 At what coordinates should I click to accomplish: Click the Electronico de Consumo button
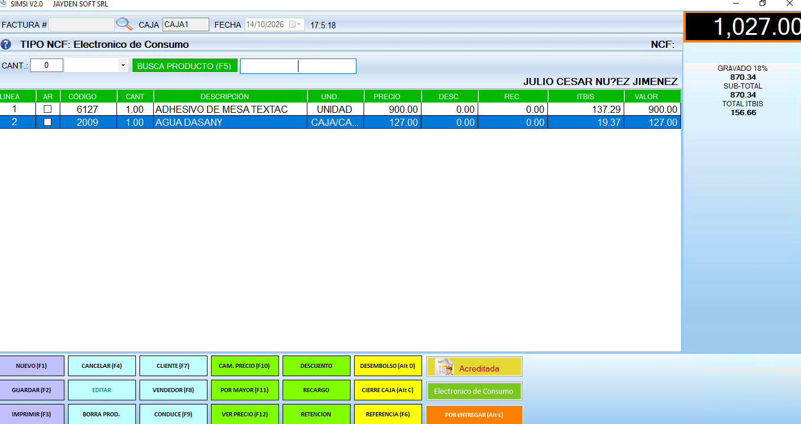click(474, 391)
